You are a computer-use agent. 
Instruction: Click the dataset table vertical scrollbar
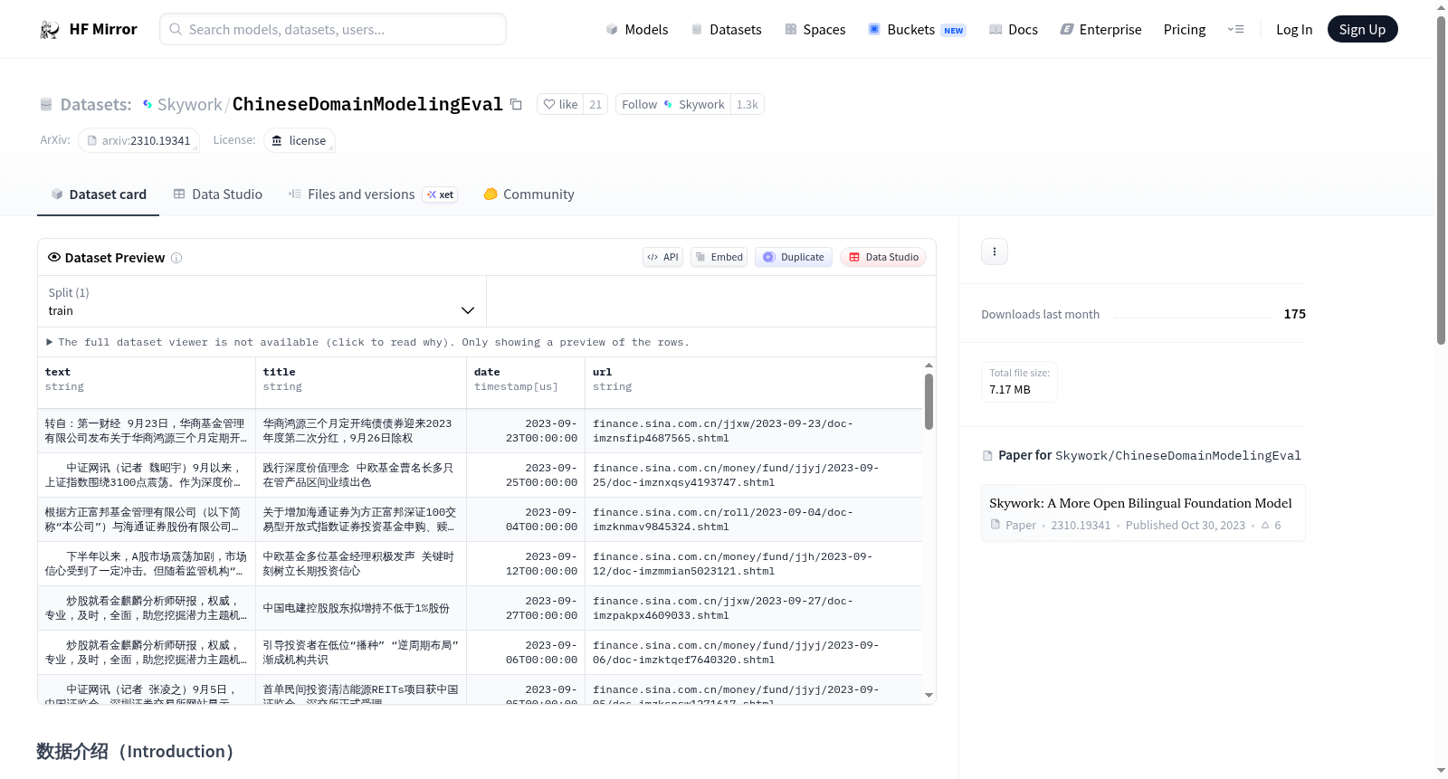pyautogui.click(x=929, y=402)
